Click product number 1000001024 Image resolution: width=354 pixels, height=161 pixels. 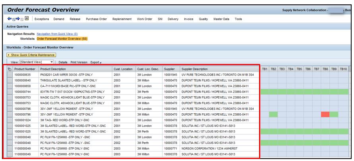coord(22,120)
